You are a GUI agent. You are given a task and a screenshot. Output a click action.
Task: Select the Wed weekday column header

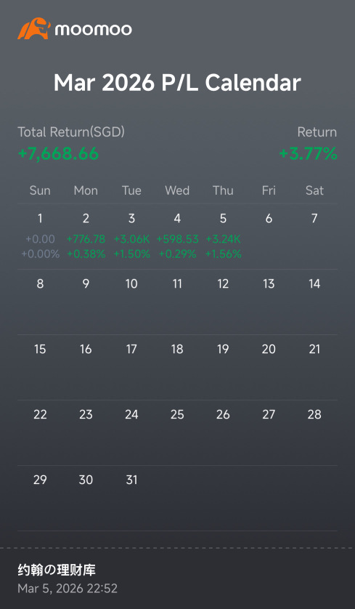tap(177, 190)
